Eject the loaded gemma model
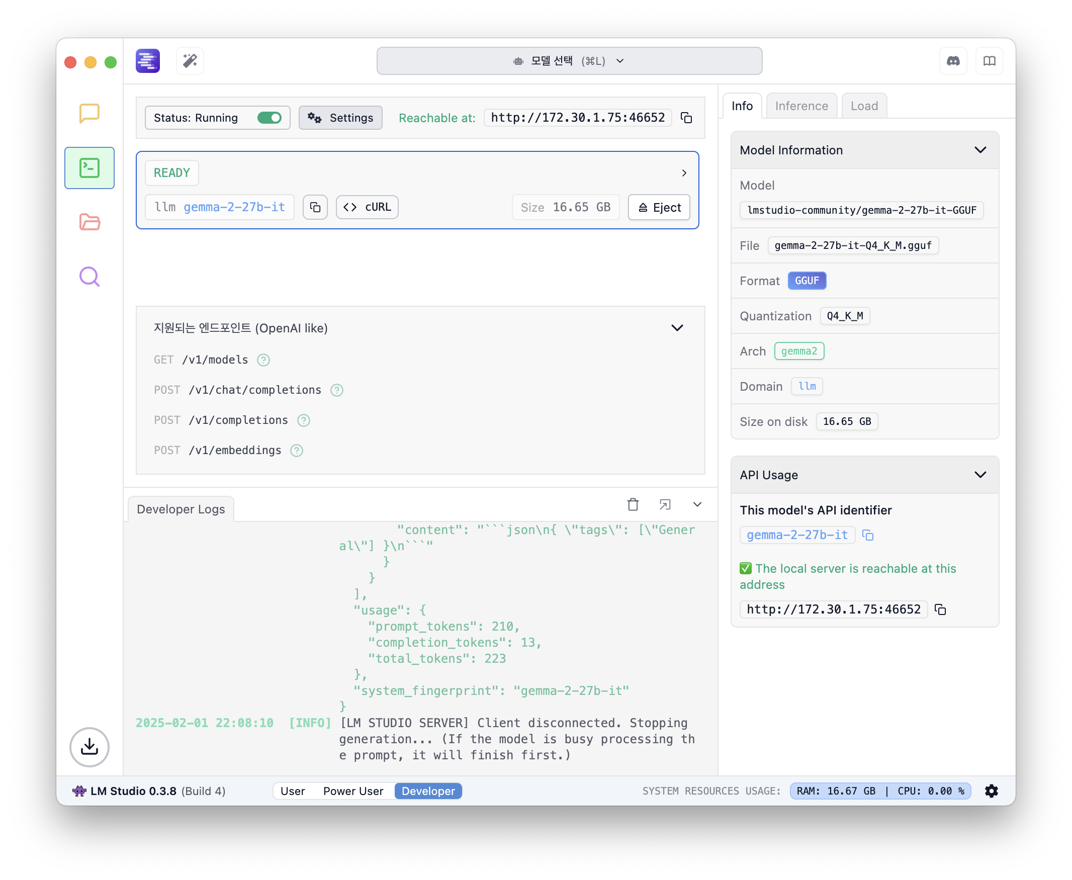This screenshot has height=880, width=1072. (658, 207)
